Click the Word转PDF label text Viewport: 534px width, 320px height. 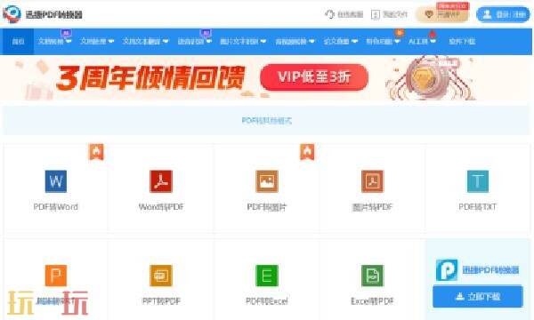161,207
